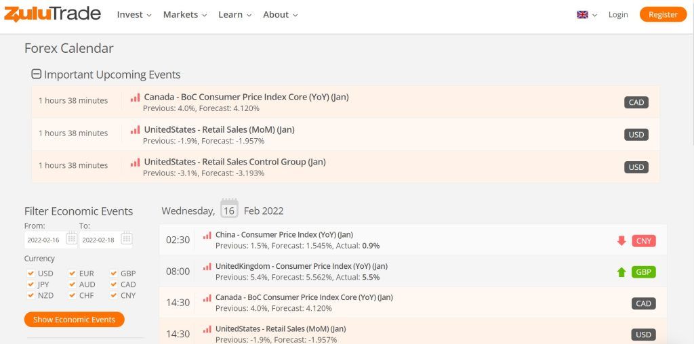
Task: Click 'Previous: -3.1%, Forecast: -3.193%' text
Action: tap(203, 173)
